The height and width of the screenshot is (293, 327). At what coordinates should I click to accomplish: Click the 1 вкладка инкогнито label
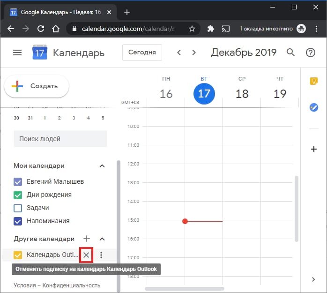click(x=266, y=29)
